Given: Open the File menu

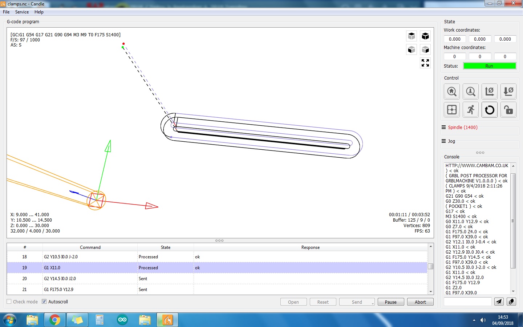Looking at the screenshot, I should [x=6, y=12].
